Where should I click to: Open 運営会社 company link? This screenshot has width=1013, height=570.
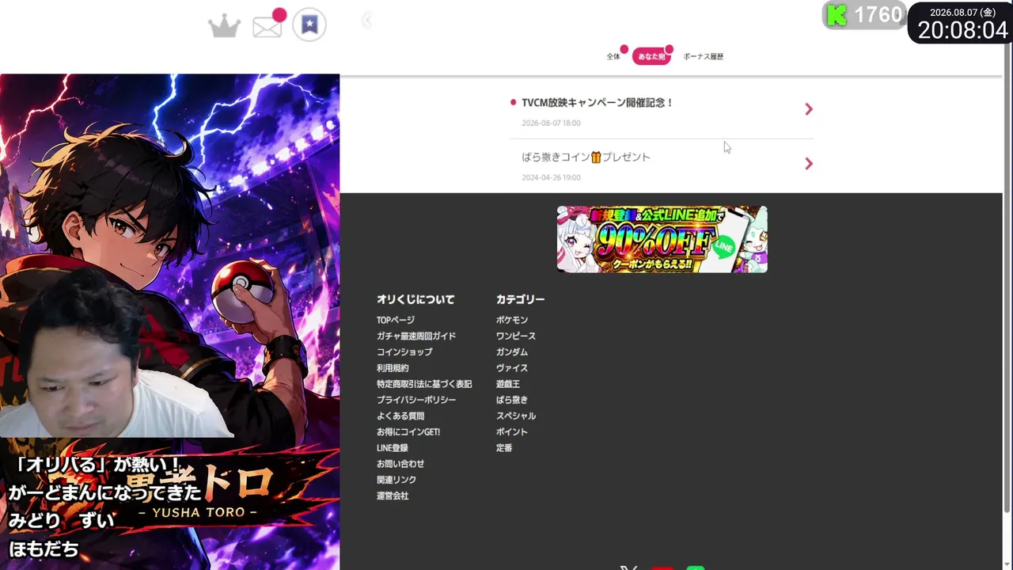point(393,496)
